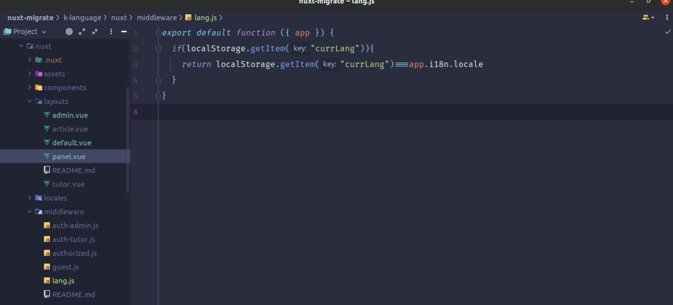Click k-language in the breadcrumb bar
Viewport: 673px width, 305px height.
82,17
